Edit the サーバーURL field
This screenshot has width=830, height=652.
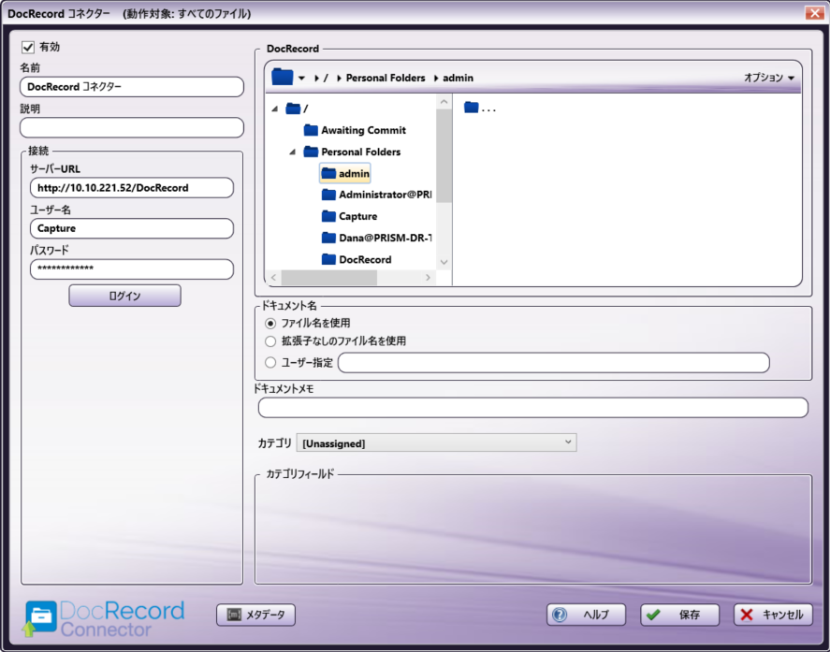pos(132,188)
